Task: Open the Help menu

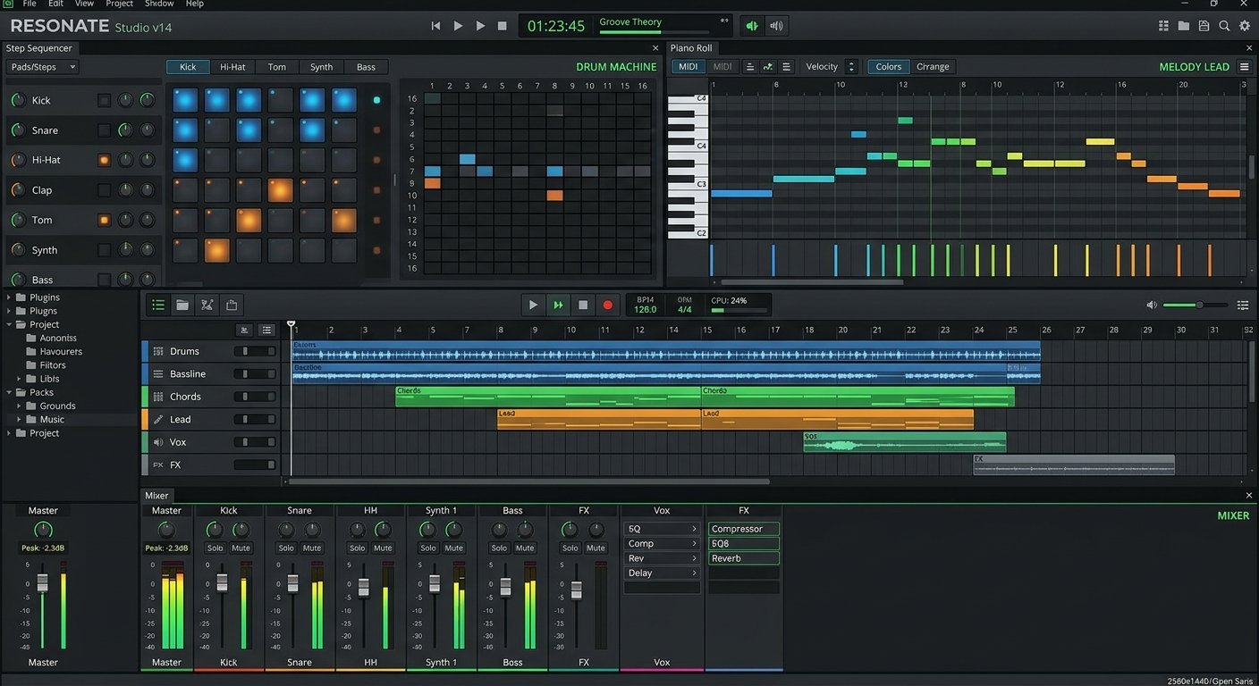Action: tap(194, 4)
